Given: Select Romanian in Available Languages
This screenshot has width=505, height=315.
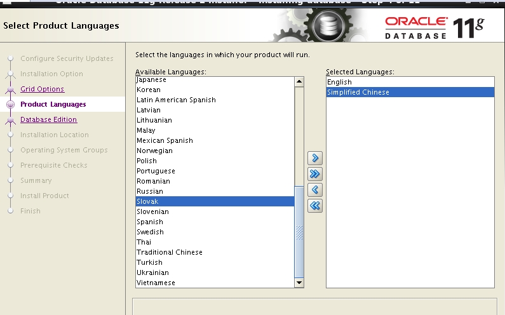Looking at the screenshot, I should pos(215,181).
